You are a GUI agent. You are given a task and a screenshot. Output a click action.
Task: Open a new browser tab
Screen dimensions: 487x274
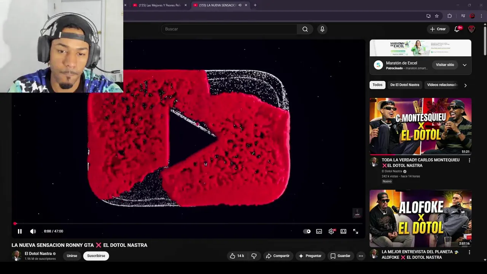point(255,5)
